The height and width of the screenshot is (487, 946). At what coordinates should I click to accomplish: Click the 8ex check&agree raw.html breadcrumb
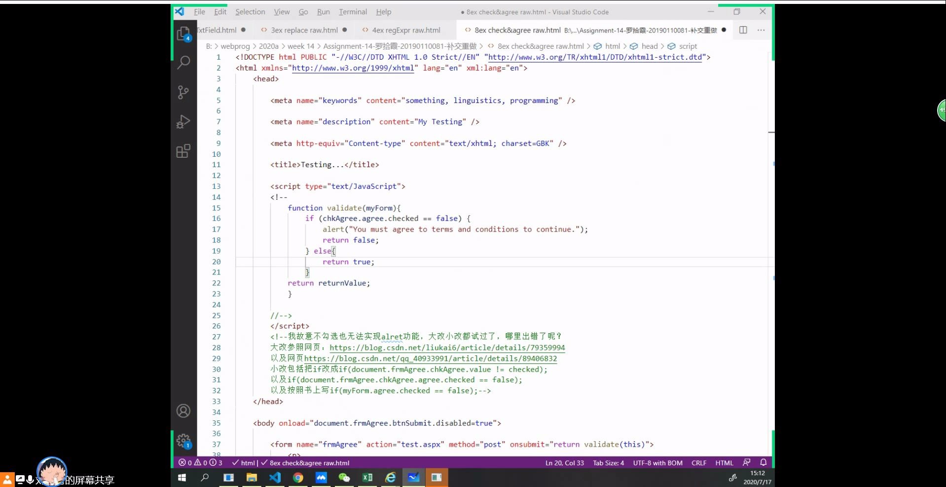[541, 46]
